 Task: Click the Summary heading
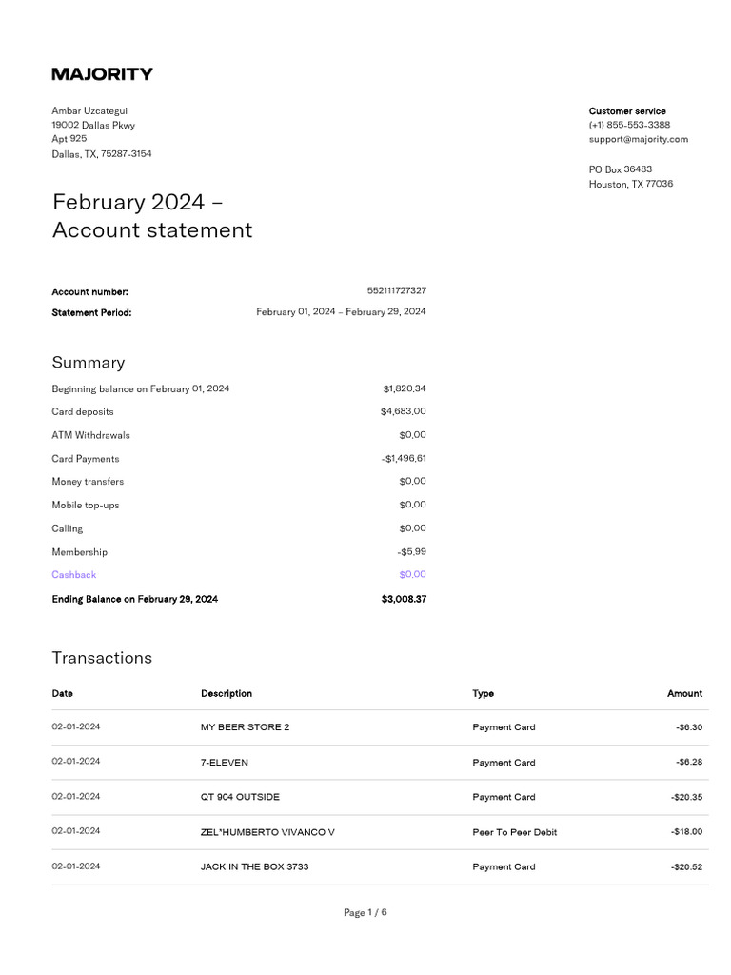tap(89, 363)
